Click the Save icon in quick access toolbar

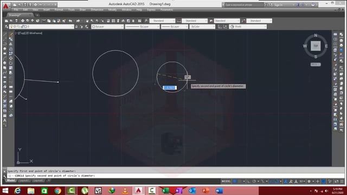click(x=25, y=5)
